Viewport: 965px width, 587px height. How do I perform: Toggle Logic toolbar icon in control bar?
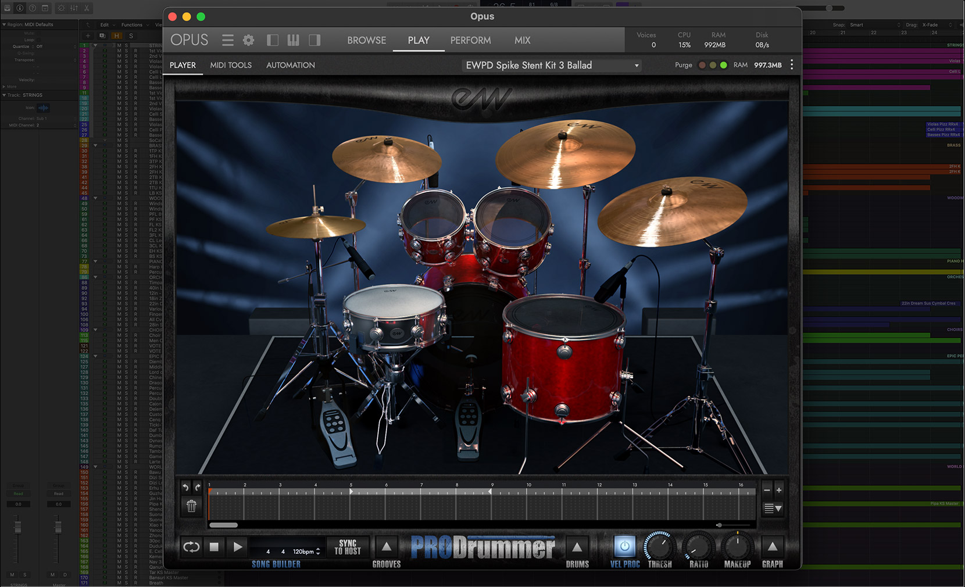point(45,8)
